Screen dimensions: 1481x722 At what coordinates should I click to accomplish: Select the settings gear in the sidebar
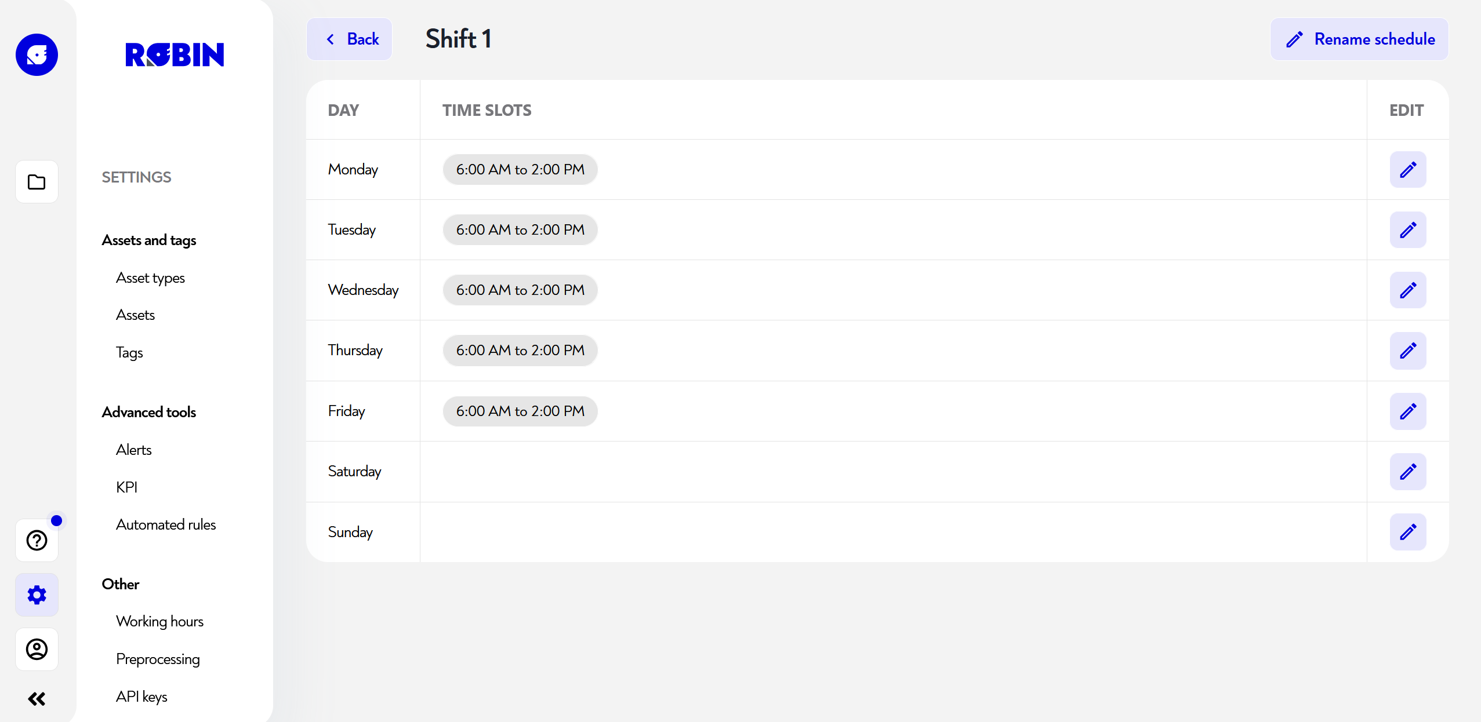(x=37, y=595)
